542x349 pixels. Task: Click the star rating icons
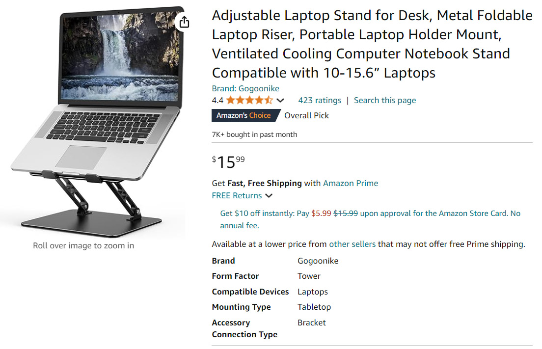249,100
